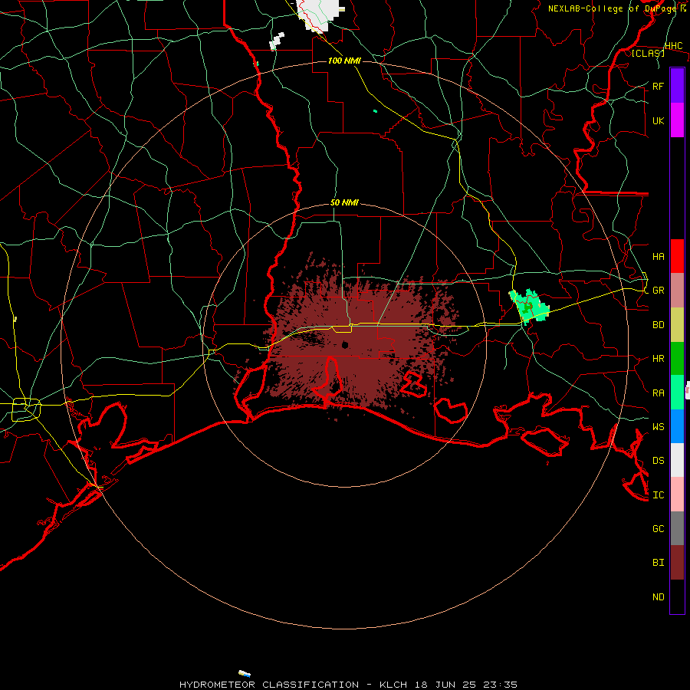690x690 pixels.
Task: Click the black radar site dot
Action: coord(345,344)
